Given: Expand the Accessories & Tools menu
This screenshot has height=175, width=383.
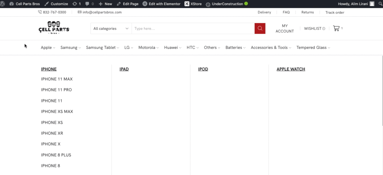Looking at the screenshot, I should coord(271,48).
